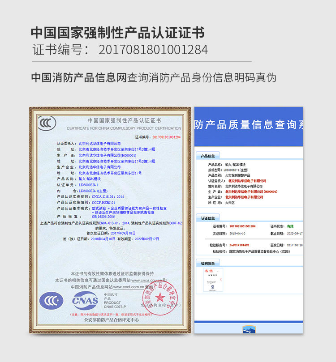Click the red 生产者 (H000001) link on query page
Image resolution: width=336 pixels, height=362 pixels.
coord(251,192)
